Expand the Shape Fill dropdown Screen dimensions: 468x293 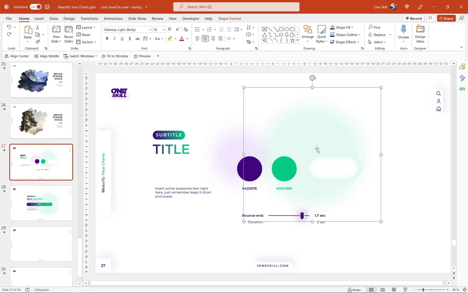pos(352,27)
